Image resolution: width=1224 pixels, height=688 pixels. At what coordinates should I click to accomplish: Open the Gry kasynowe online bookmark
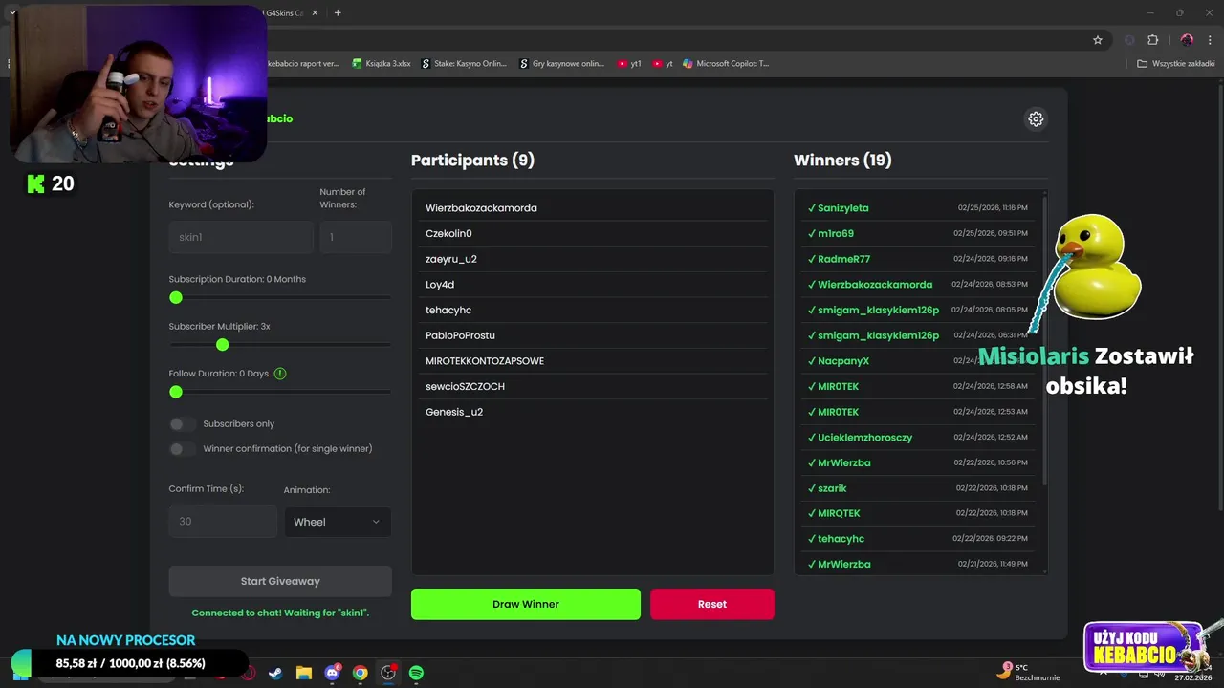click(562, 64)
